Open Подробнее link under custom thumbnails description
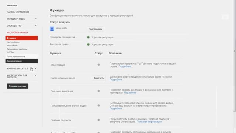The height and width of the screenshot is (133, 236). (x=115, y=108)
